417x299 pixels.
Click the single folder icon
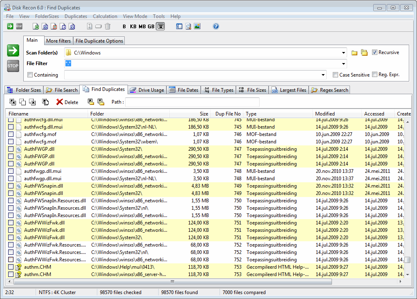[354, 53]
